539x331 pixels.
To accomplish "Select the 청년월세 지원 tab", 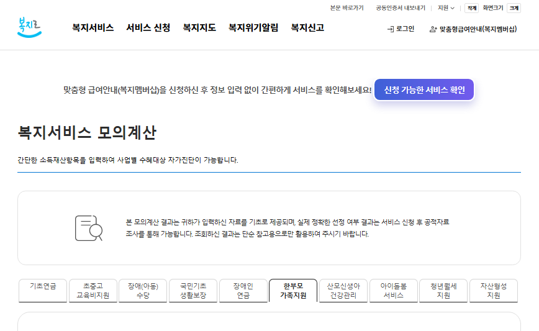I will (x=443, y=291).
